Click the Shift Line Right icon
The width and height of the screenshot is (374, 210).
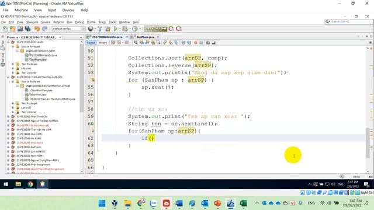coord(189,43)
